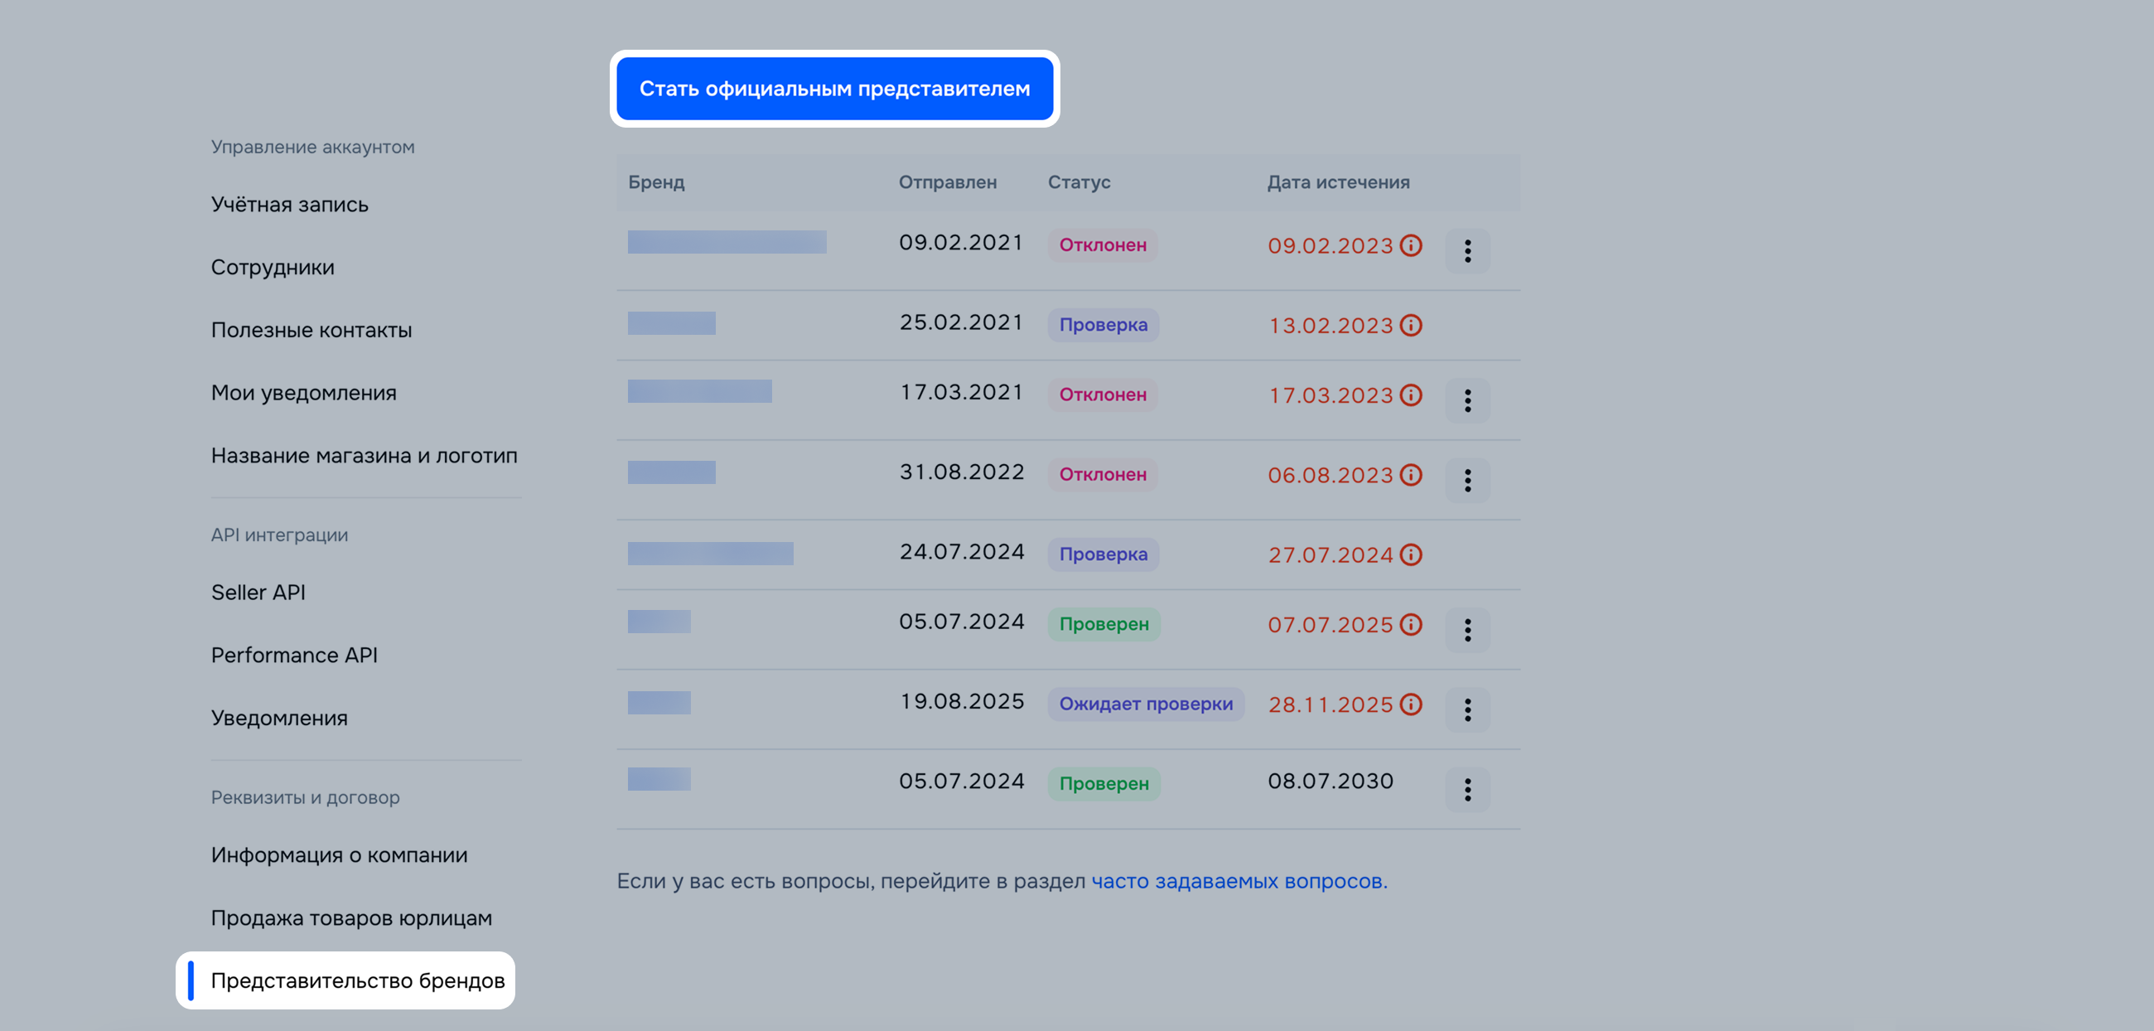Open "Учётная запись" in sidebar
This screenshot has height=1031, width=2154.
289,205
